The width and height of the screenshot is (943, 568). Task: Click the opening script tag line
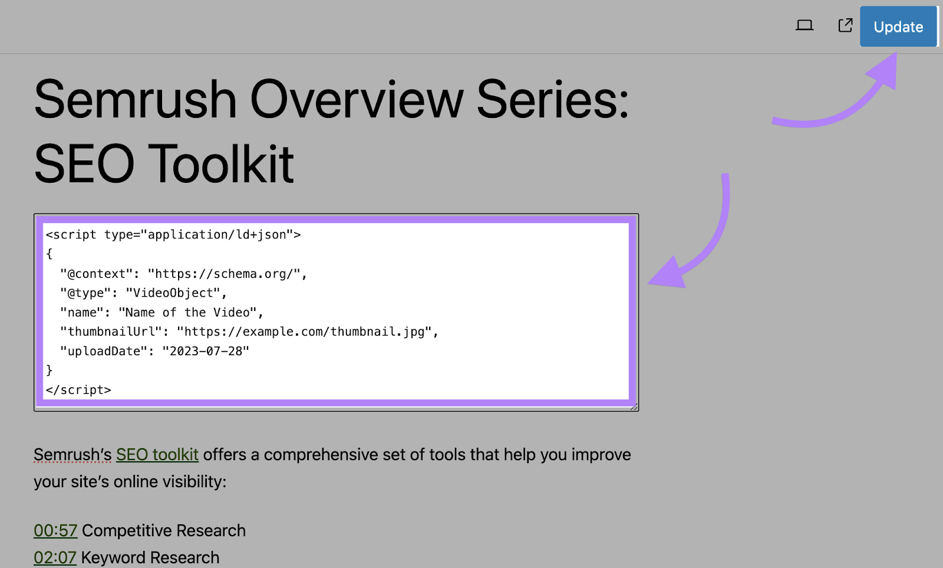[173, 234]
